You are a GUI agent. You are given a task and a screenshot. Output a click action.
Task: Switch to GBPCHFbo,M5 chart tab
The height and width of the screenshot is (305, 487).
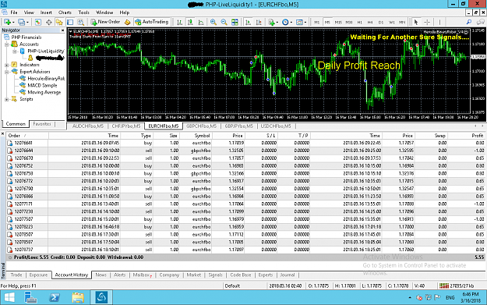(201, 126)
